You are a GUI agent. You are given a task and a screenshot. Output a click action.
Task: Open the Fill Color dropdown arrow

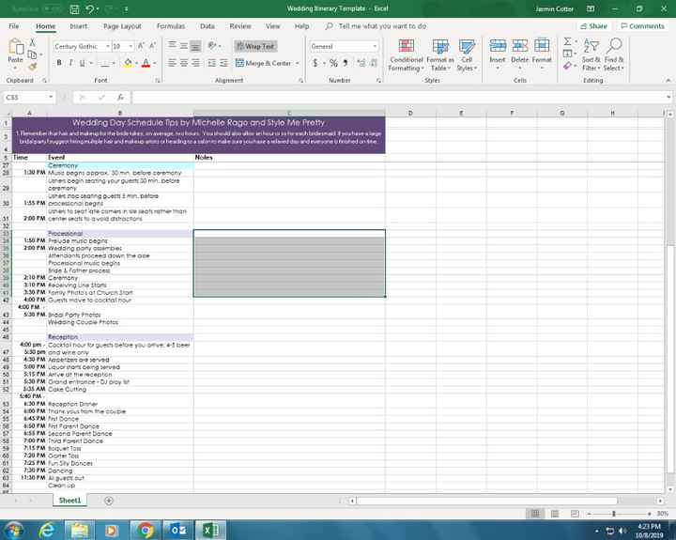pyautogui.click(x=136, y=64)
